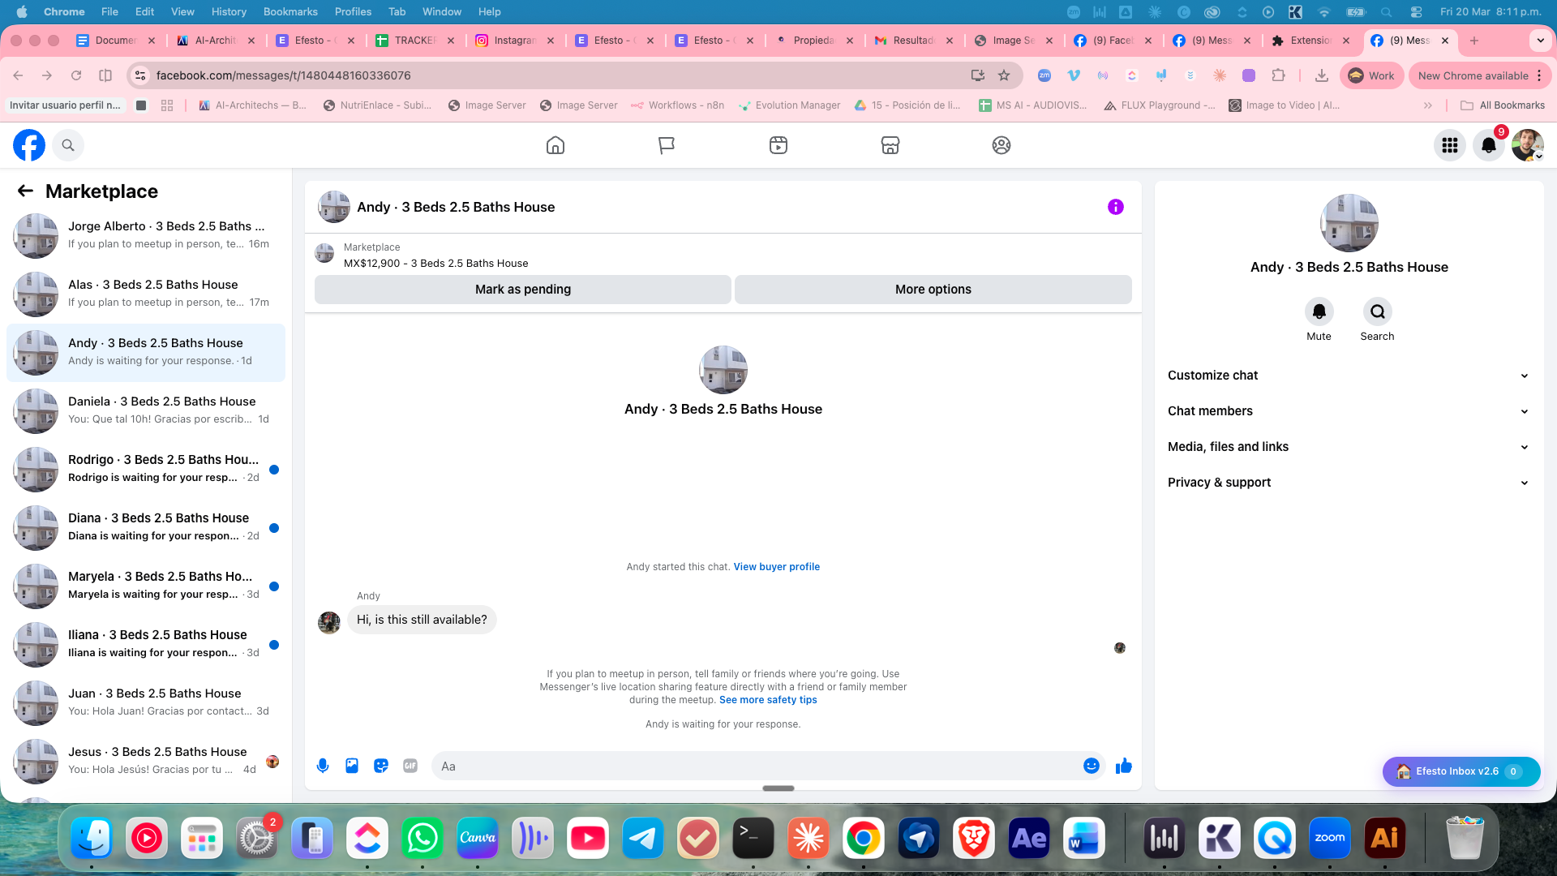This screenshot has width=1557, height=876.
Task: Send a thumbs-up like
Action: (1123, 766)
